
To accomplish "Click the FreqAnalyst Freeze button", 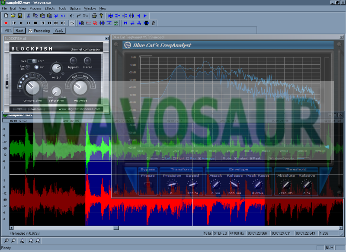I will [147, 184].
